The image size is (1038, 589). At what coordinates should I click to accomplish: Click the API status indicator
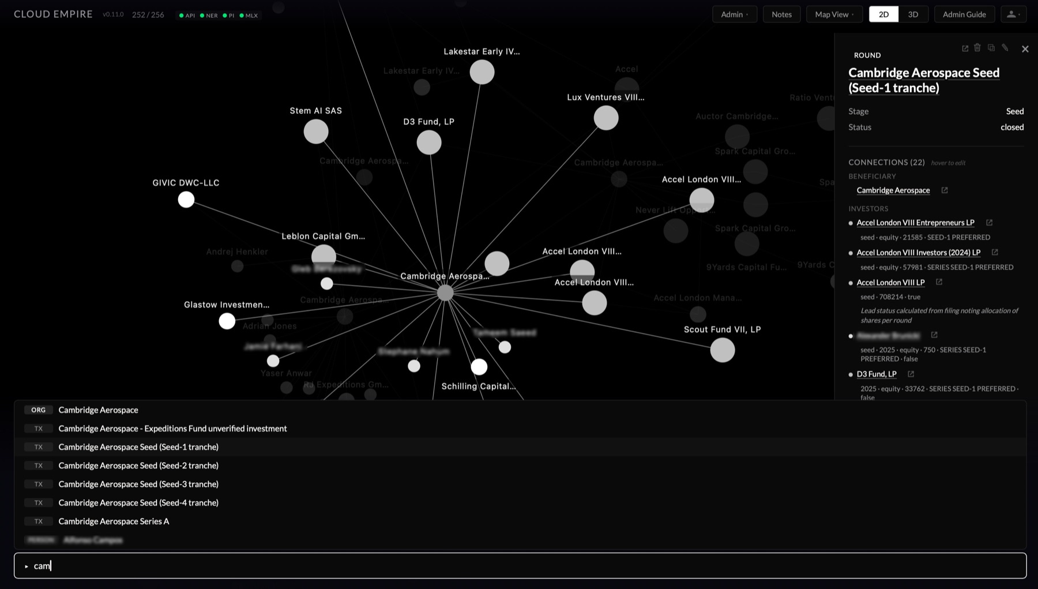click(187, 16)
